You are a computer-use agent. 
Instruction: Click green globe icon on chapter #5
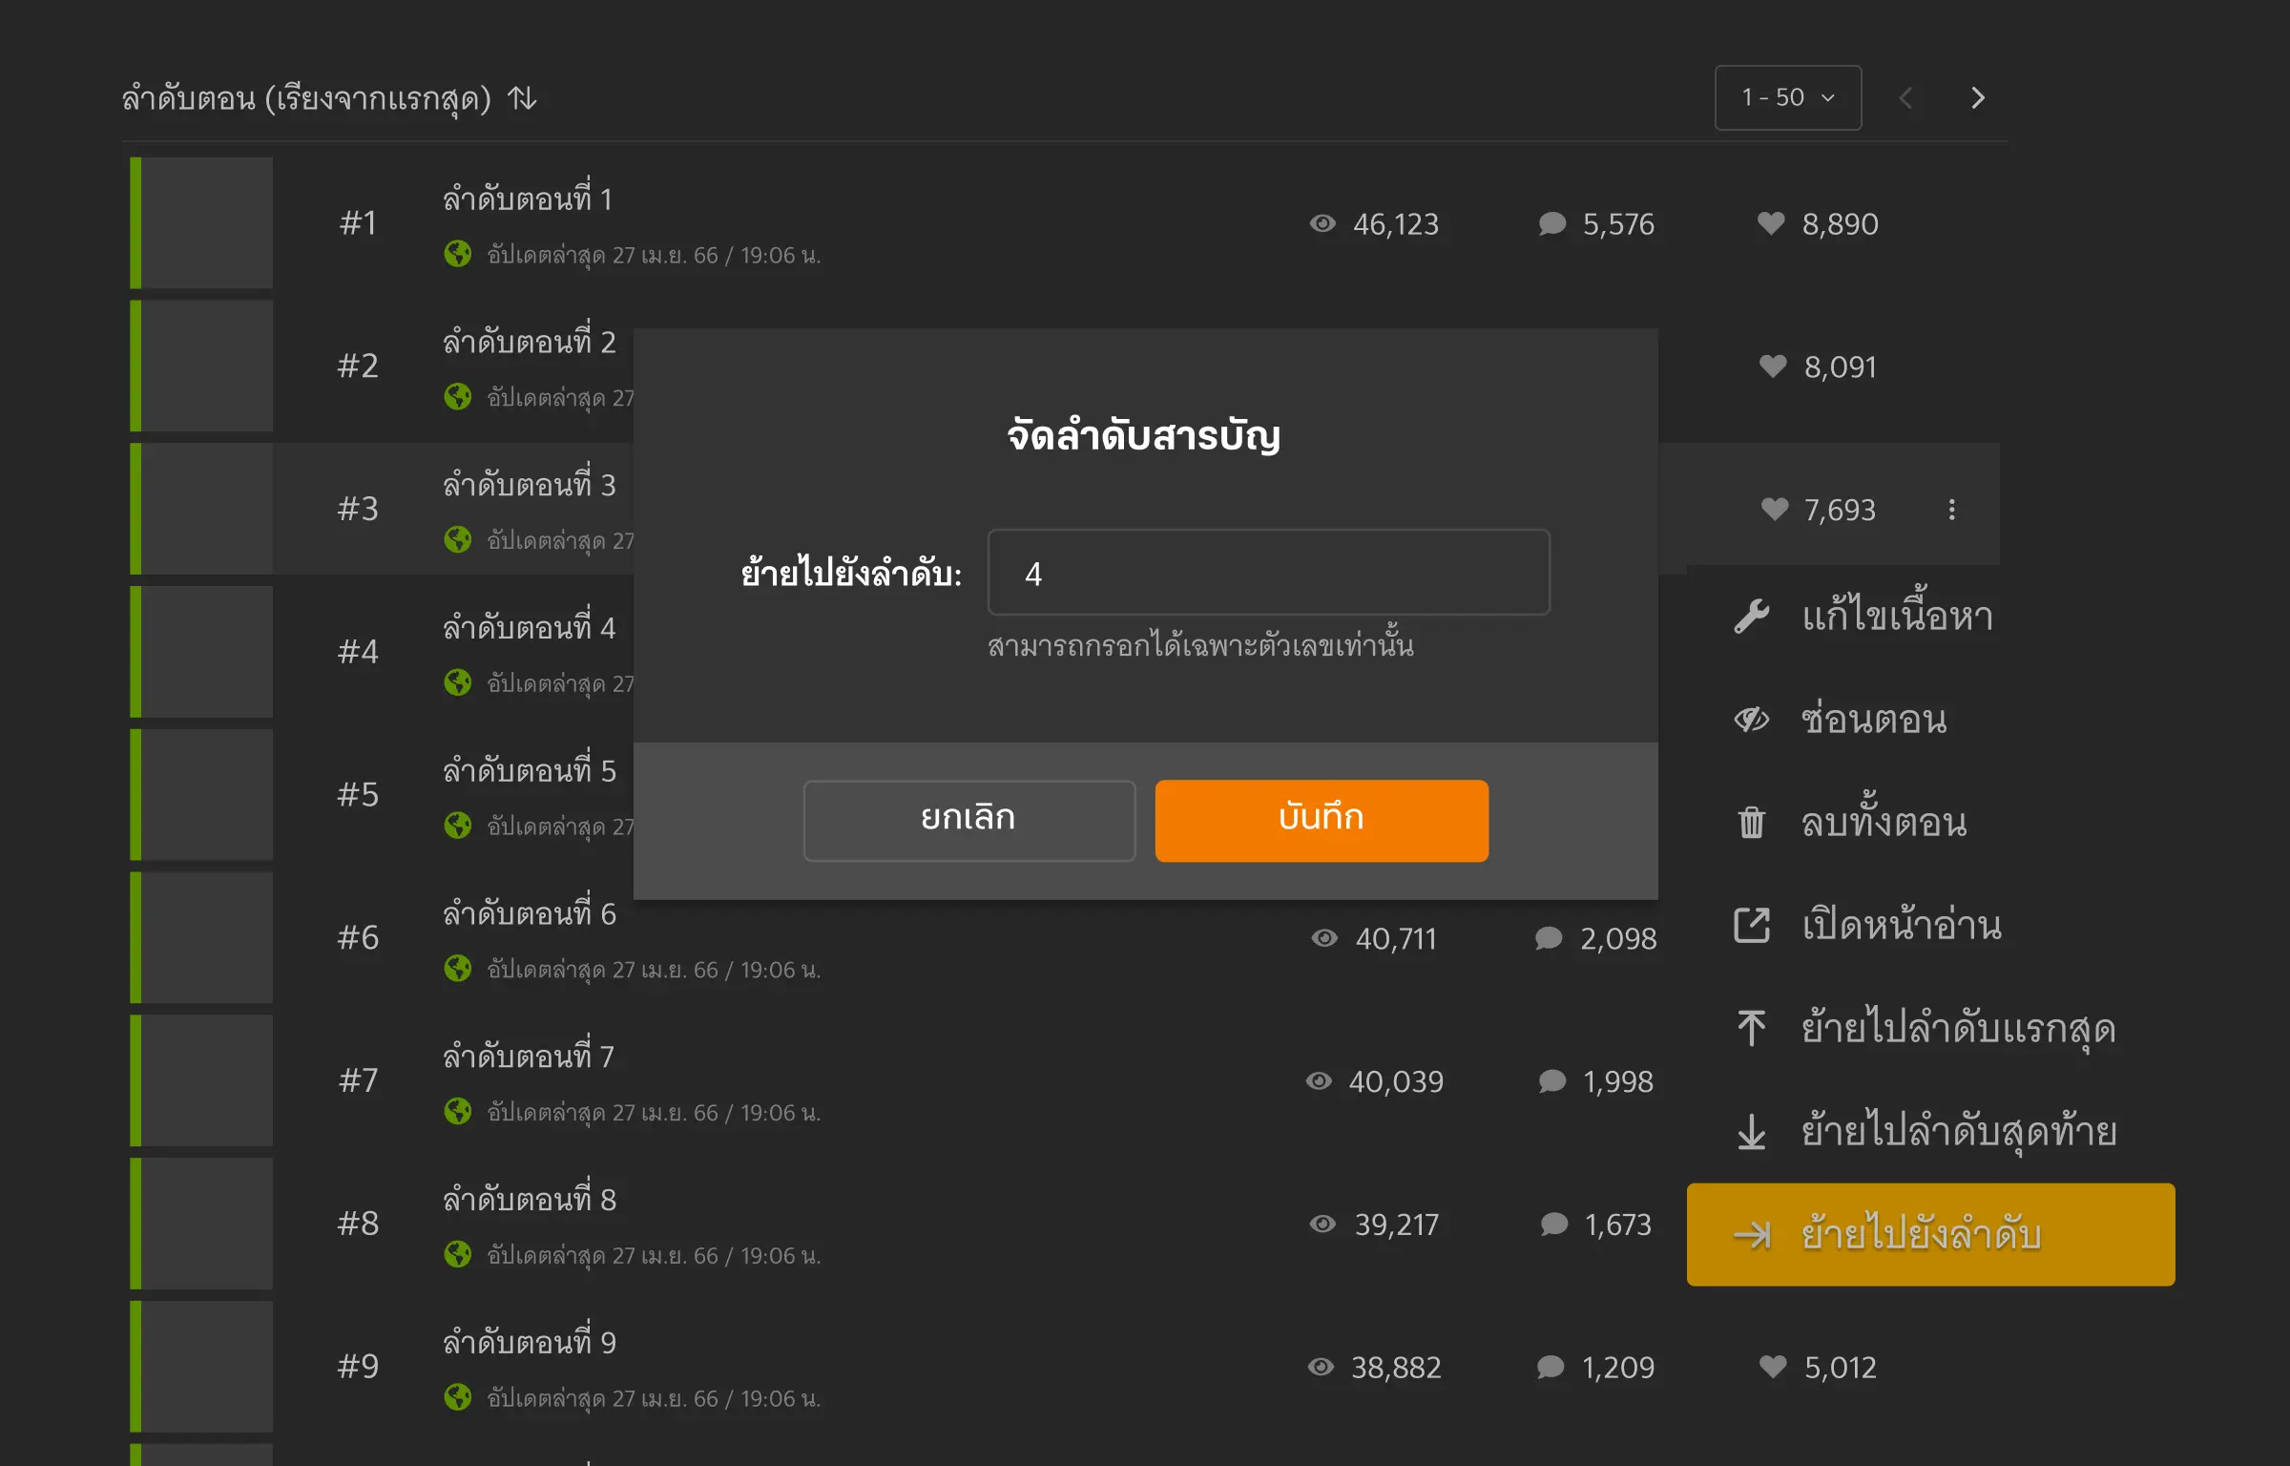(458, 825)
